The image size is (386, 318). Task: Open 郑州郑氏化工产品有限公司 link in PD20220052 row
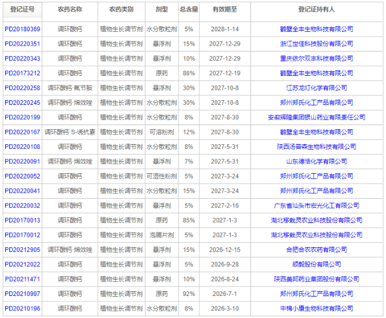coord(316,176)
